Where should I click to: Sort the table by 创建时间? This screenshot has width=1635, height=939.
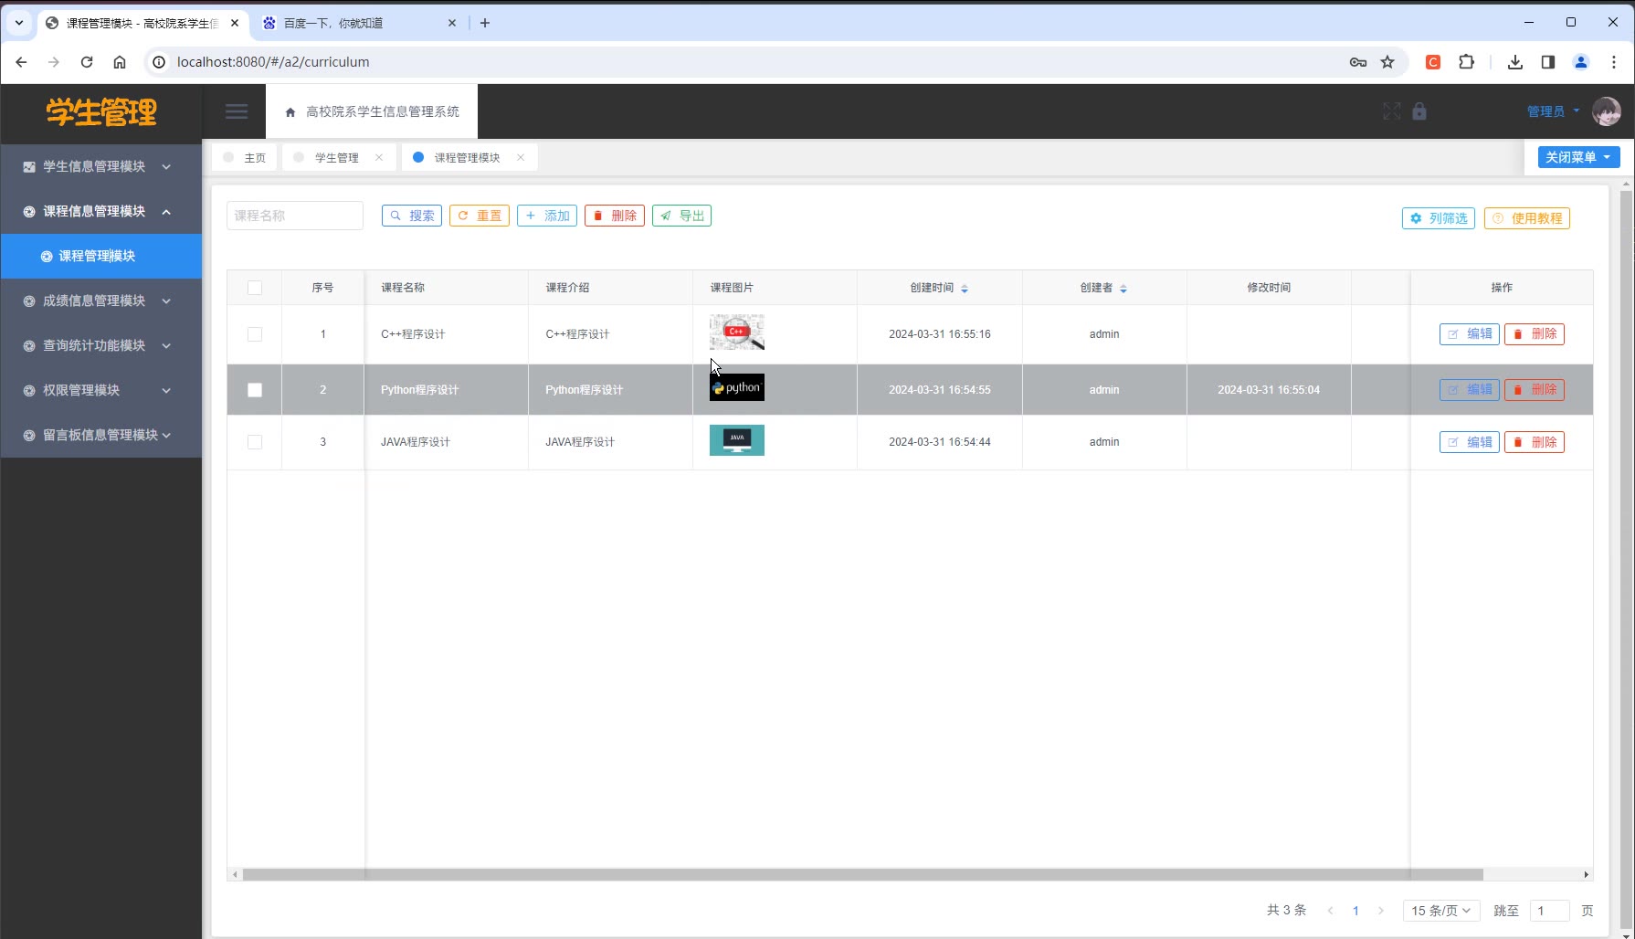coord(965,289)
